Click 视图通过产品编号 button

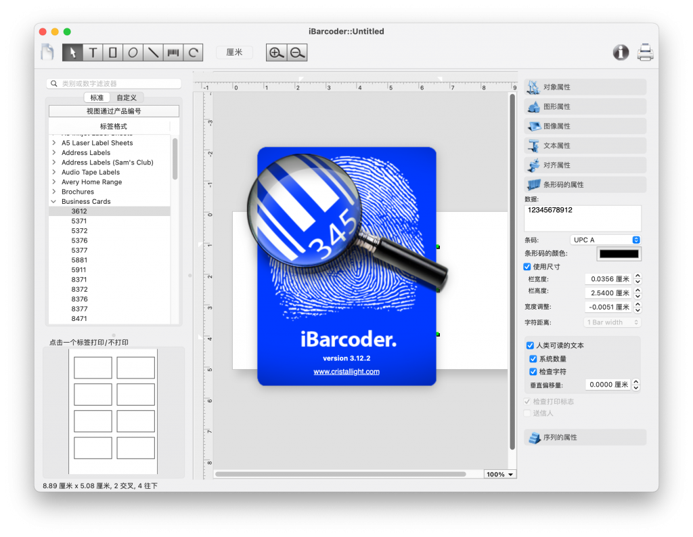point(114,111)
